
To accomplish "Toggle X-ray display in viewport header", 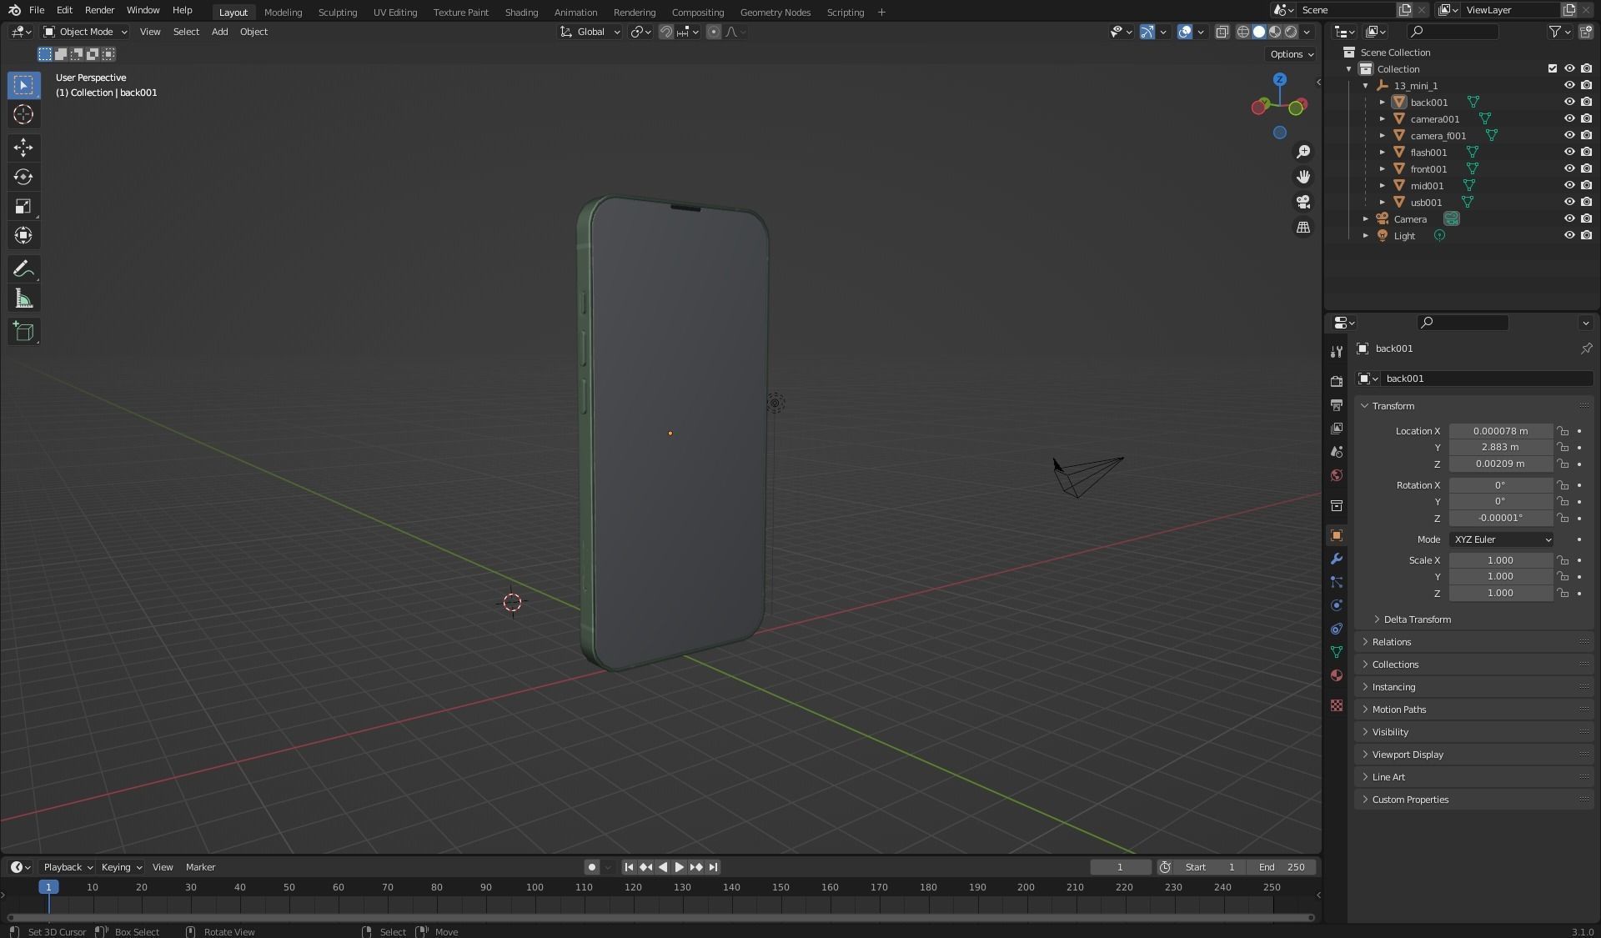I will point(1222,32).
